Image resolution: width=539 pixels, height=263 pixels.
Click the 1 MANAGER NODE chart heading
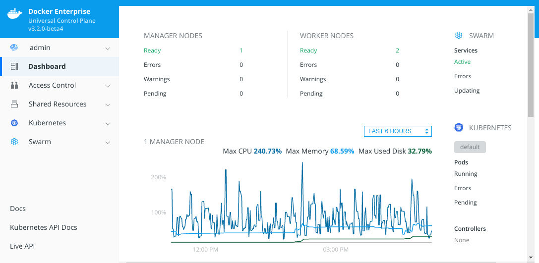[174, 142]
